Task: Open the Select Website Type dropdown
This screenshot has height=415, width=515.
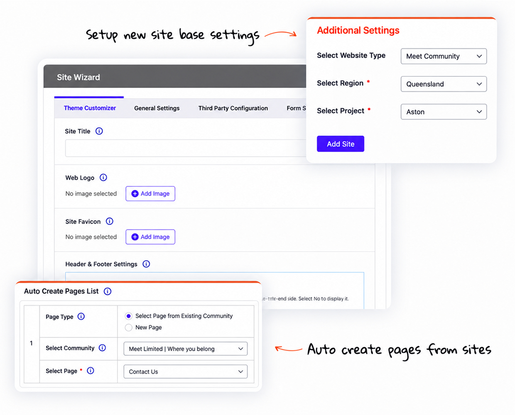Action: click(444, 56)
